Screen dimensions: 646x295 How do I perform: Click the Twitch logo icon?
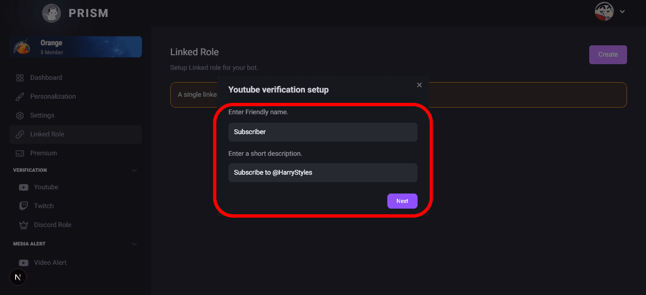[24, 206]
